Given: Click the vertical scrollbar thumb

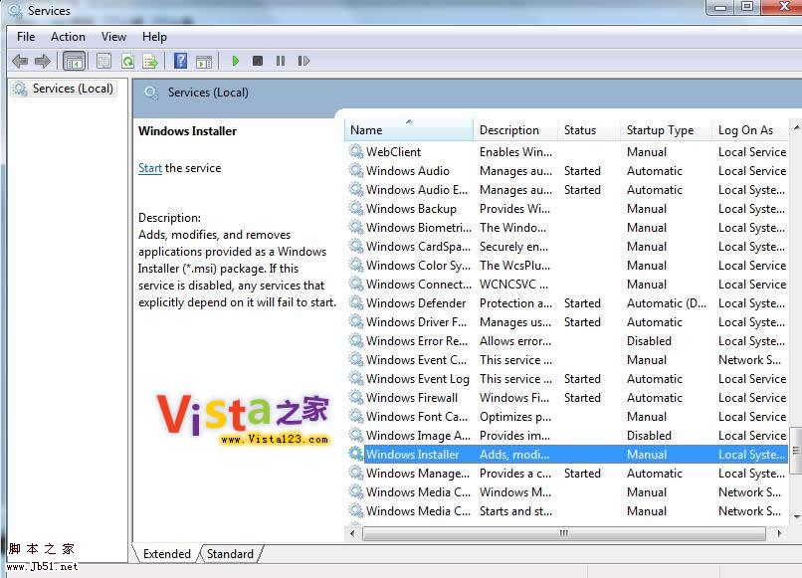Looking at the screenshot, I should [x=796, y=451].
